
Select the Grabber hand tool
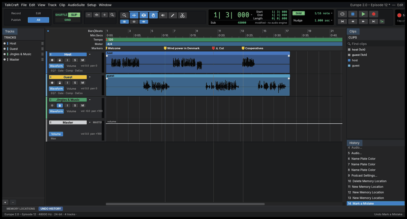(x=153, y=15)
